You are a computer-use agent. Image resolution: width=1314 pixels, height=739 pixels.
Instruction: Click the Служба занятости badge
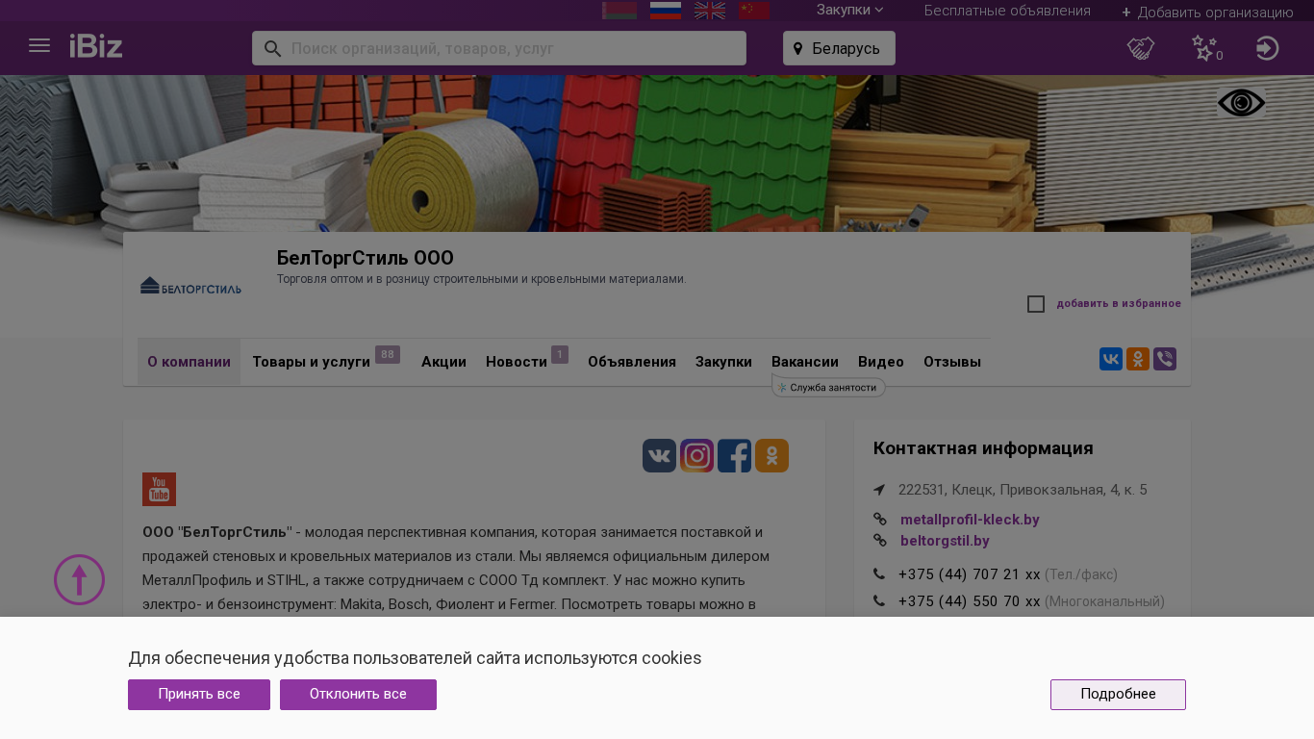(828, 387)
